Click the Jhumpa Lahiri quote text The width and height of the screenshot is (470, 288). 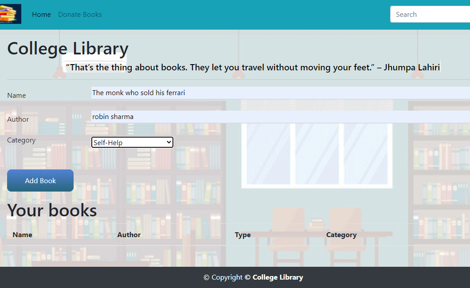[x=253, y=67]
